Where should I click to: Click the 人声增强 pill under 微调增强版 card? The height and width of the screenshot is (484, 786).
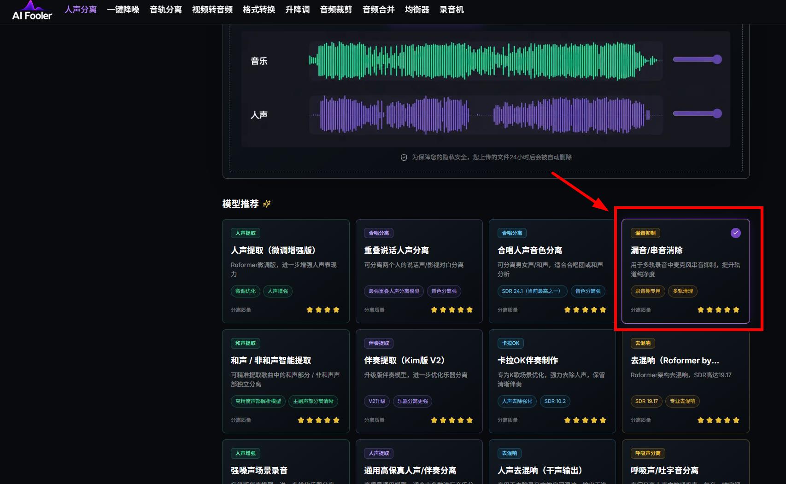[x=278, y=291]
